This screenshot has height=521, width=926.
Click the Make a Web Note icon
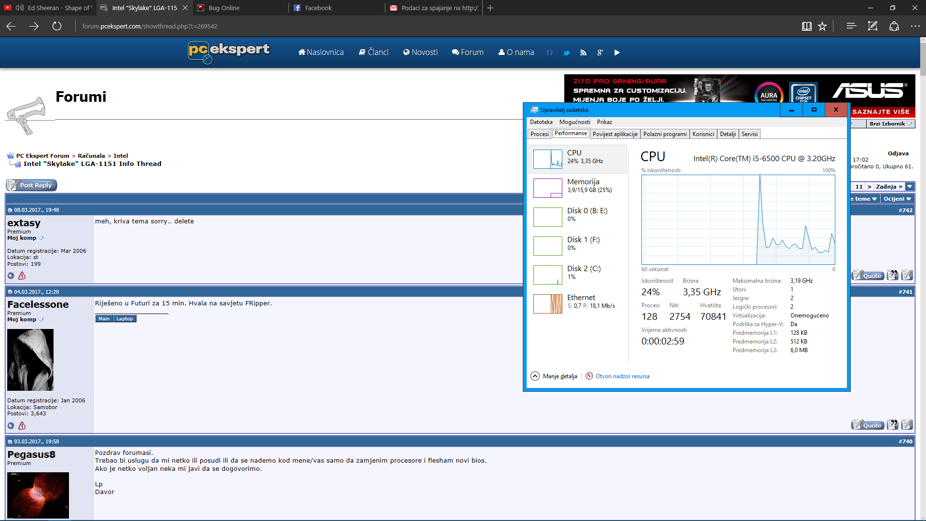[x=872, y=27]
